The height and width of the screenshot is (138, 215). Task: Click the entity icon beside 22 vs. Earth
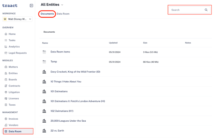[x=44, y=131]
